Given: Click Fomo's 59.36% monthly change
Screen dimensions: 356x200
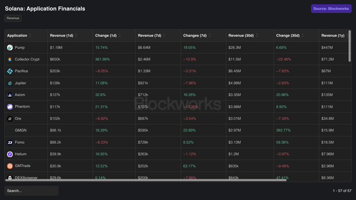Looking at the screenshot, I should pos(282,143).
